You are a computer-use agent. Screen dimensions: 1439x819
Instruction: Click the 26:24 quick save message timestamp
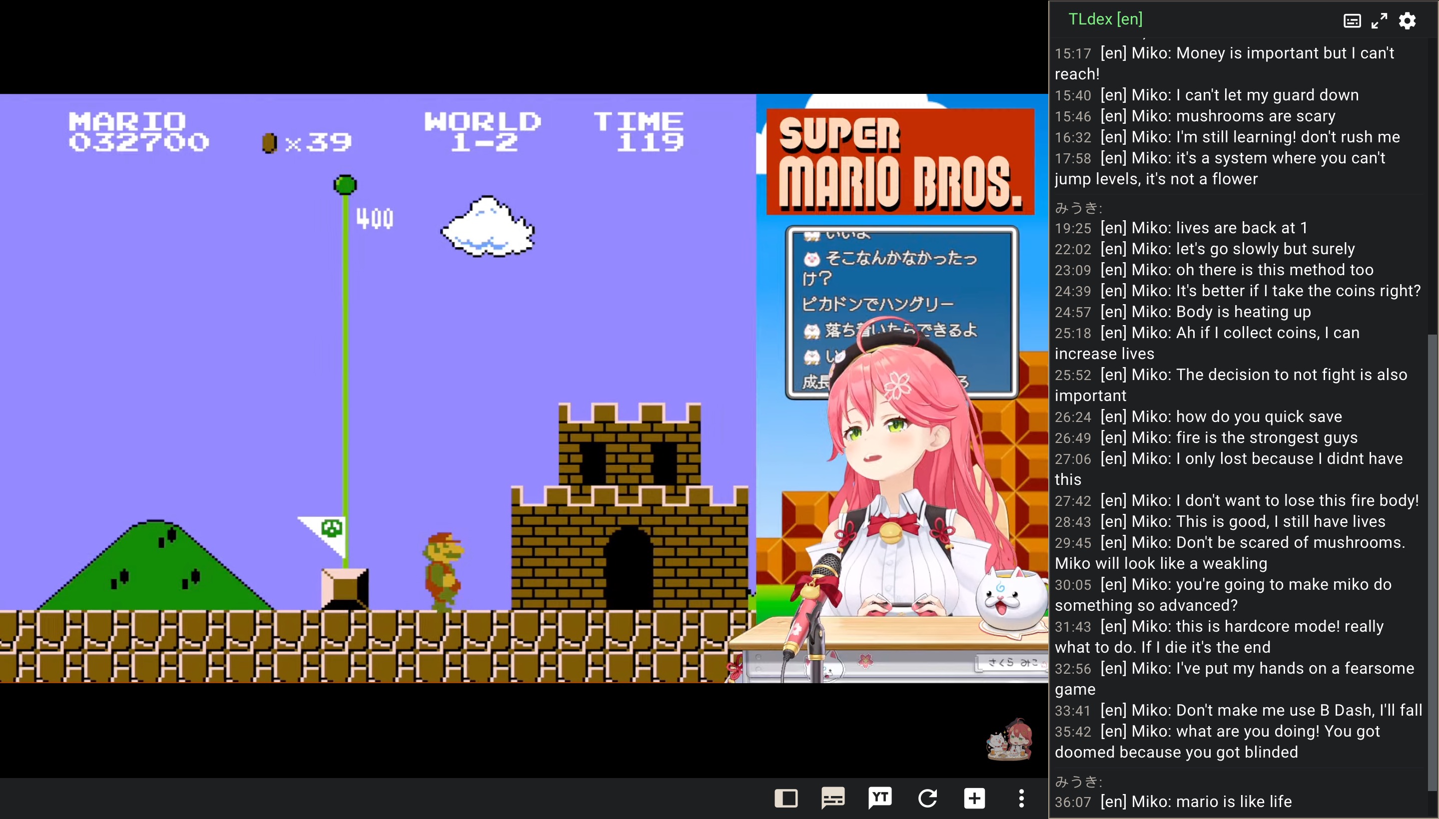pyautogui.click(x=1073, y=417)
